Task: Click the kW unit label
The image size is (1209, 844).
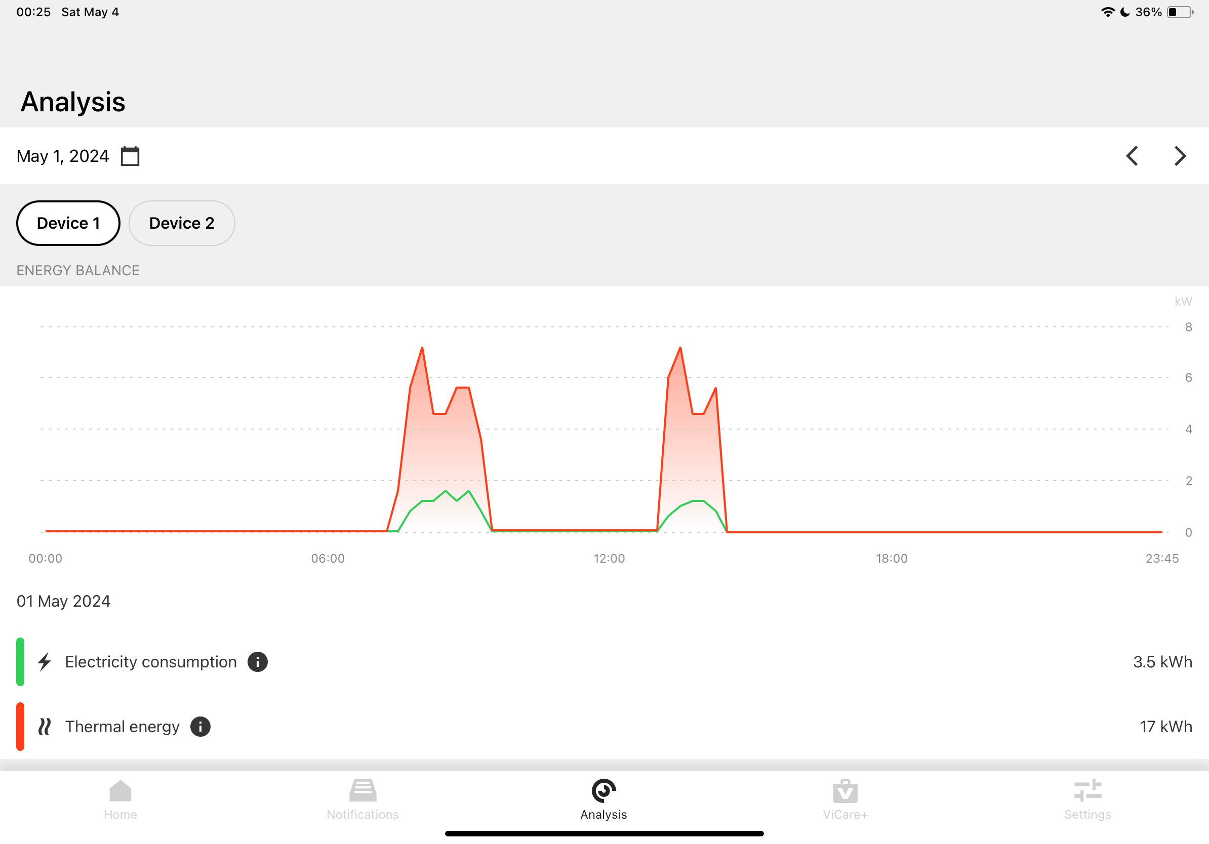Action: 1183,302
